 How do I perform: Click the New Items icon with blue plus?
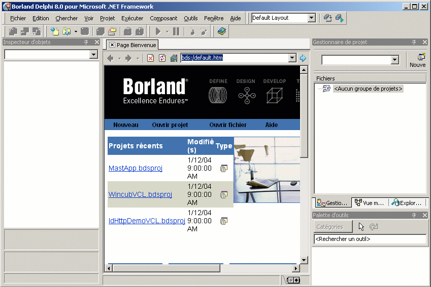[55, 31]
